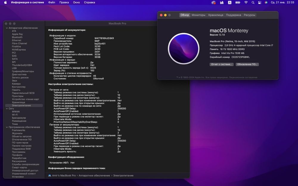This screenshot has height=186, width=298.
Task: Select the Обзор tab
Action: (x=185, y=15)
